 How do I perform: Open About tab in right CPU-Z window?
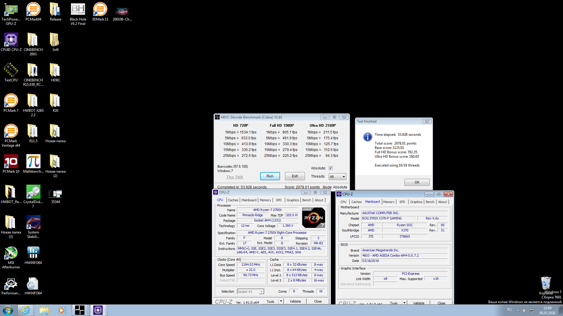point(442,202)
